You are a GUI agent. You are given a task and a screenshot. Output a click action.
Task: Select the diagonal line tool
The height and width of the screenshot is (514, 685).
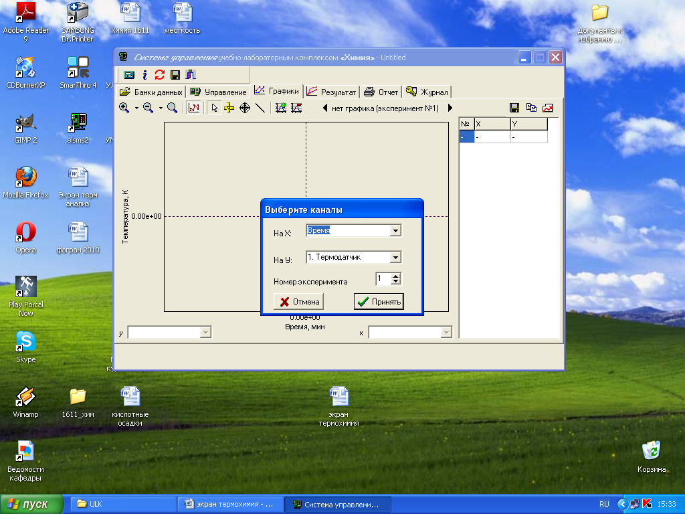[x=260, y=108]
